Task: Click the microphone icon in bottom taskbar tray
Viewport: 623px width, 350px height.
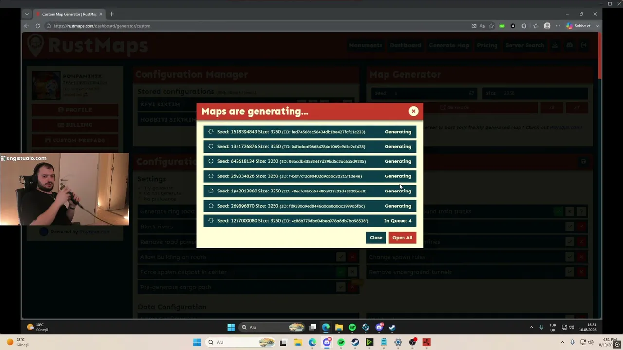Action: (572, 342)
